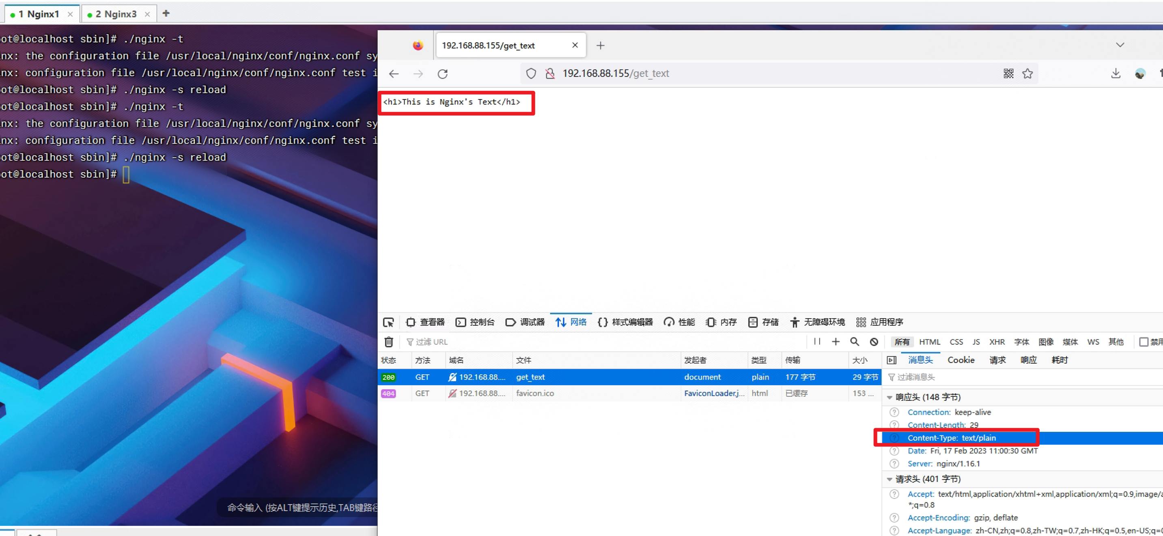Filter requests by Other (其他)
This screenshot has width=1163, height=536.
click(x=1116, y=342)
